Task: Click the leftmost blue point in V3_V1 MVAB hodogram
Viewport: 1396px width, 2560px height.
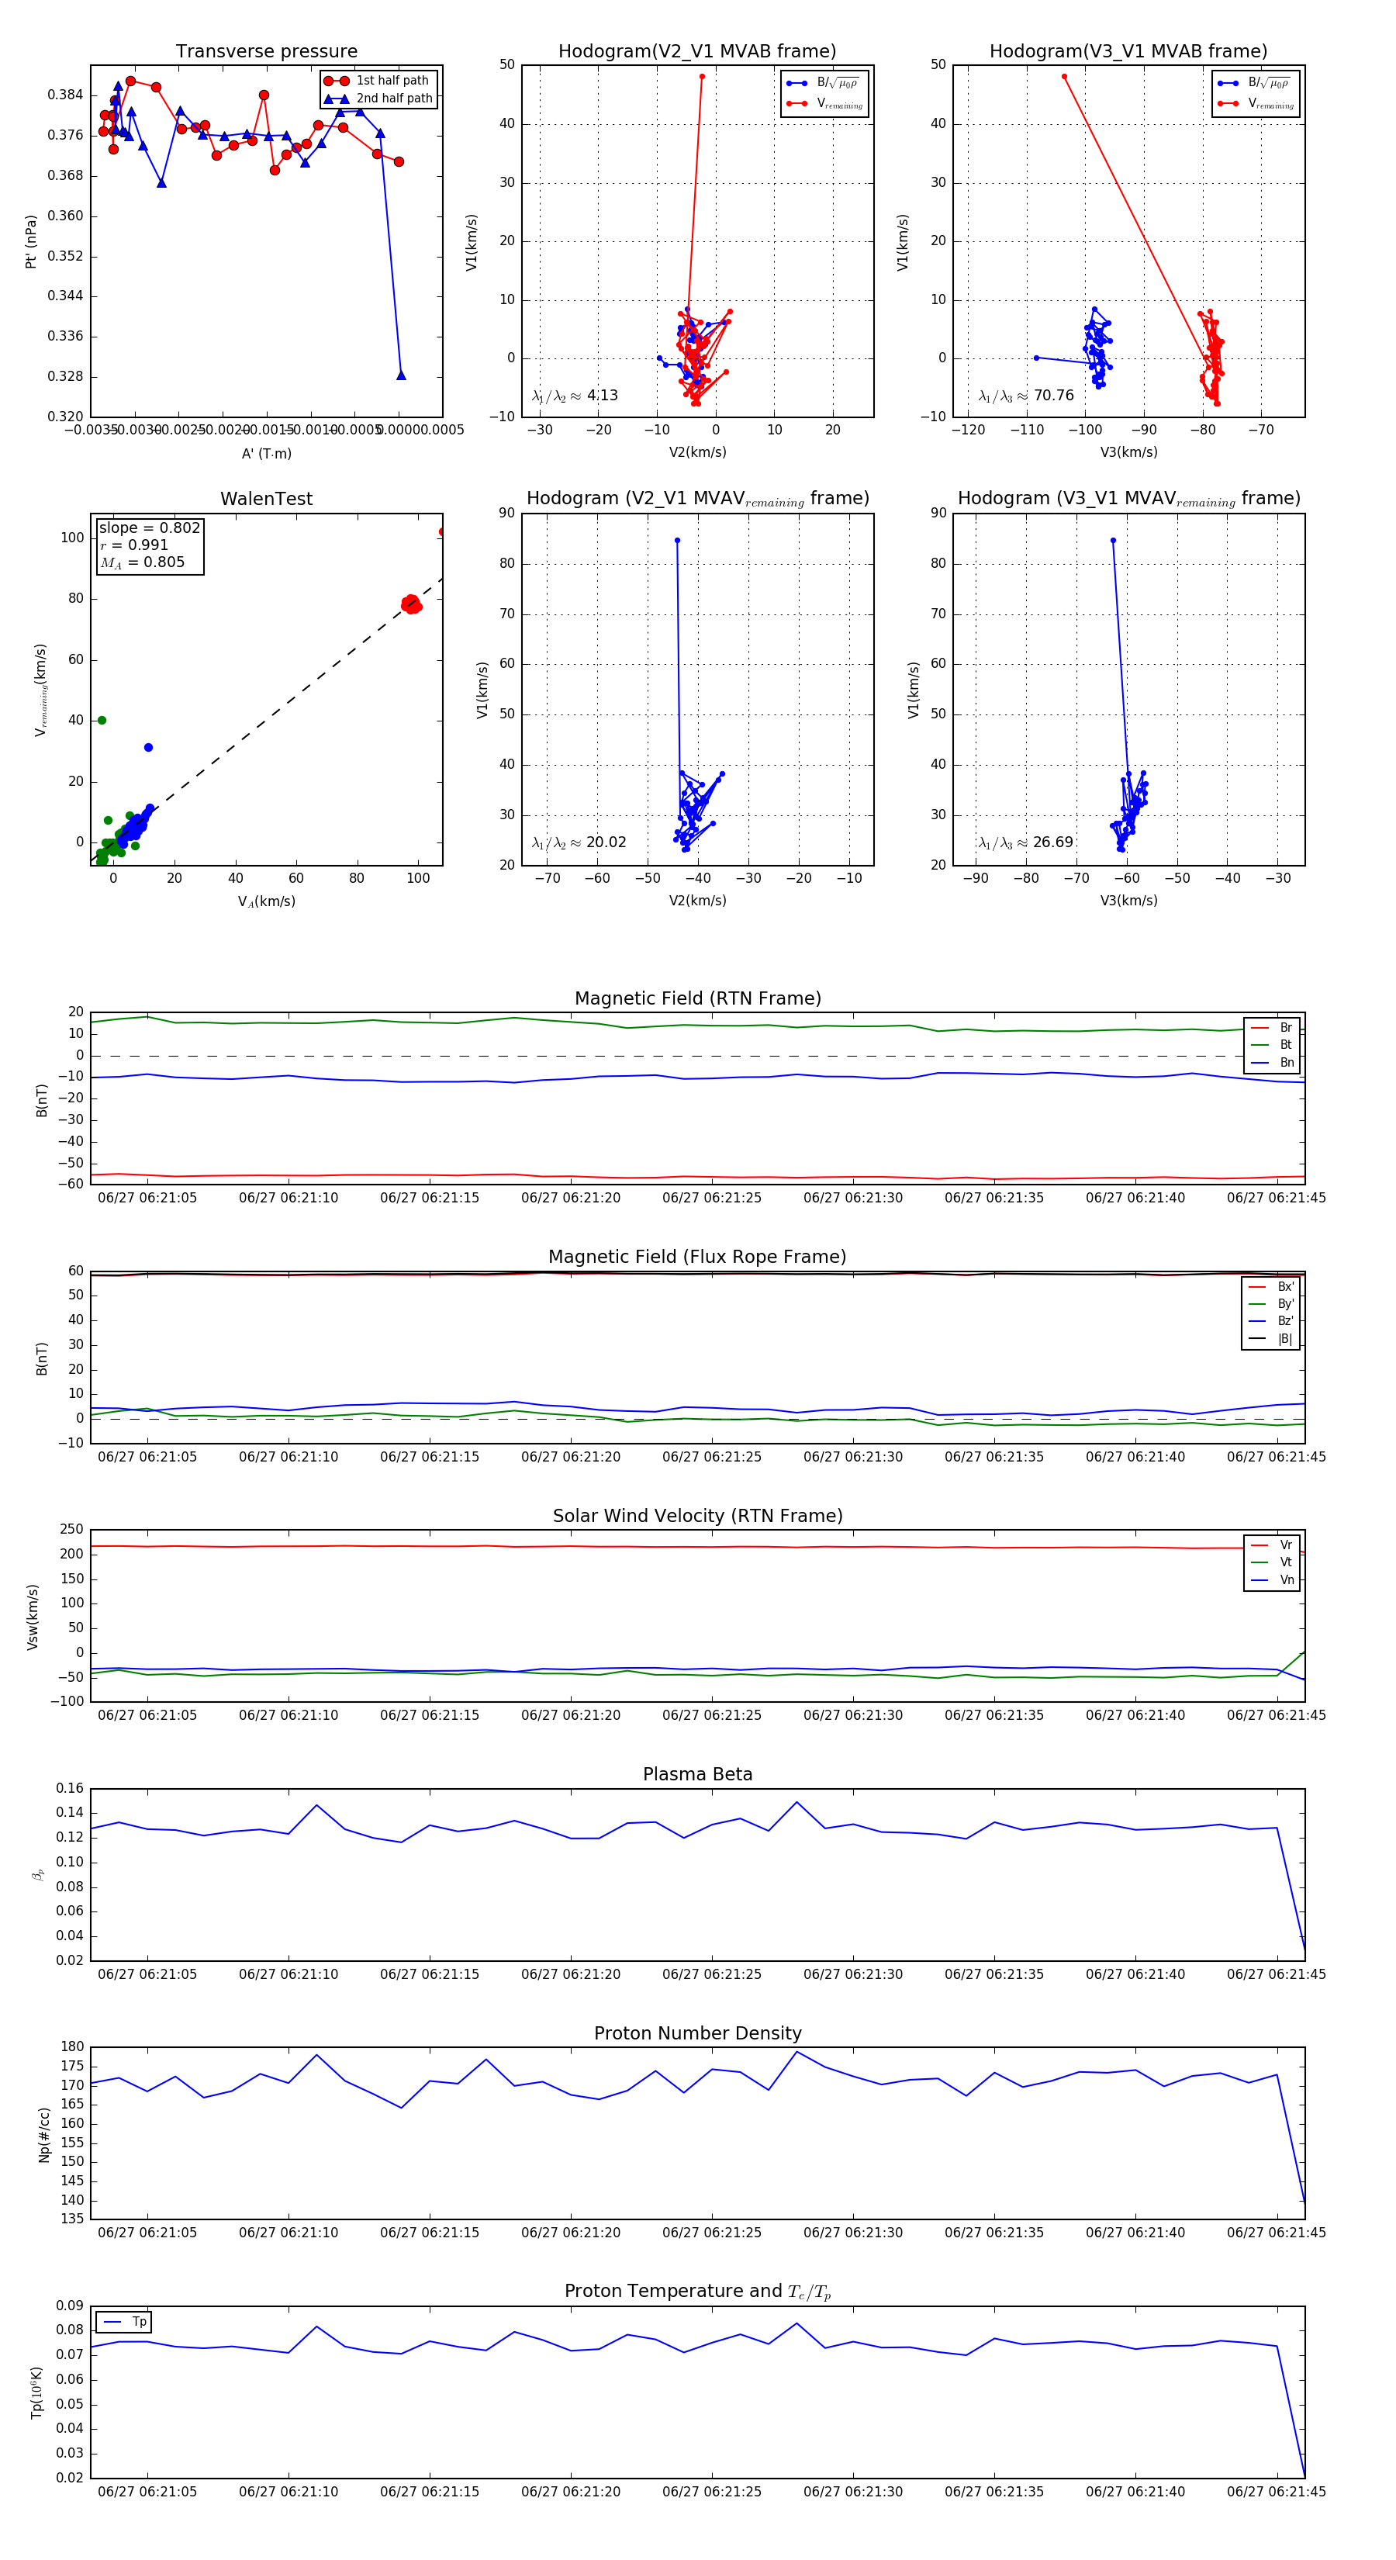Action: point(1036,358)
